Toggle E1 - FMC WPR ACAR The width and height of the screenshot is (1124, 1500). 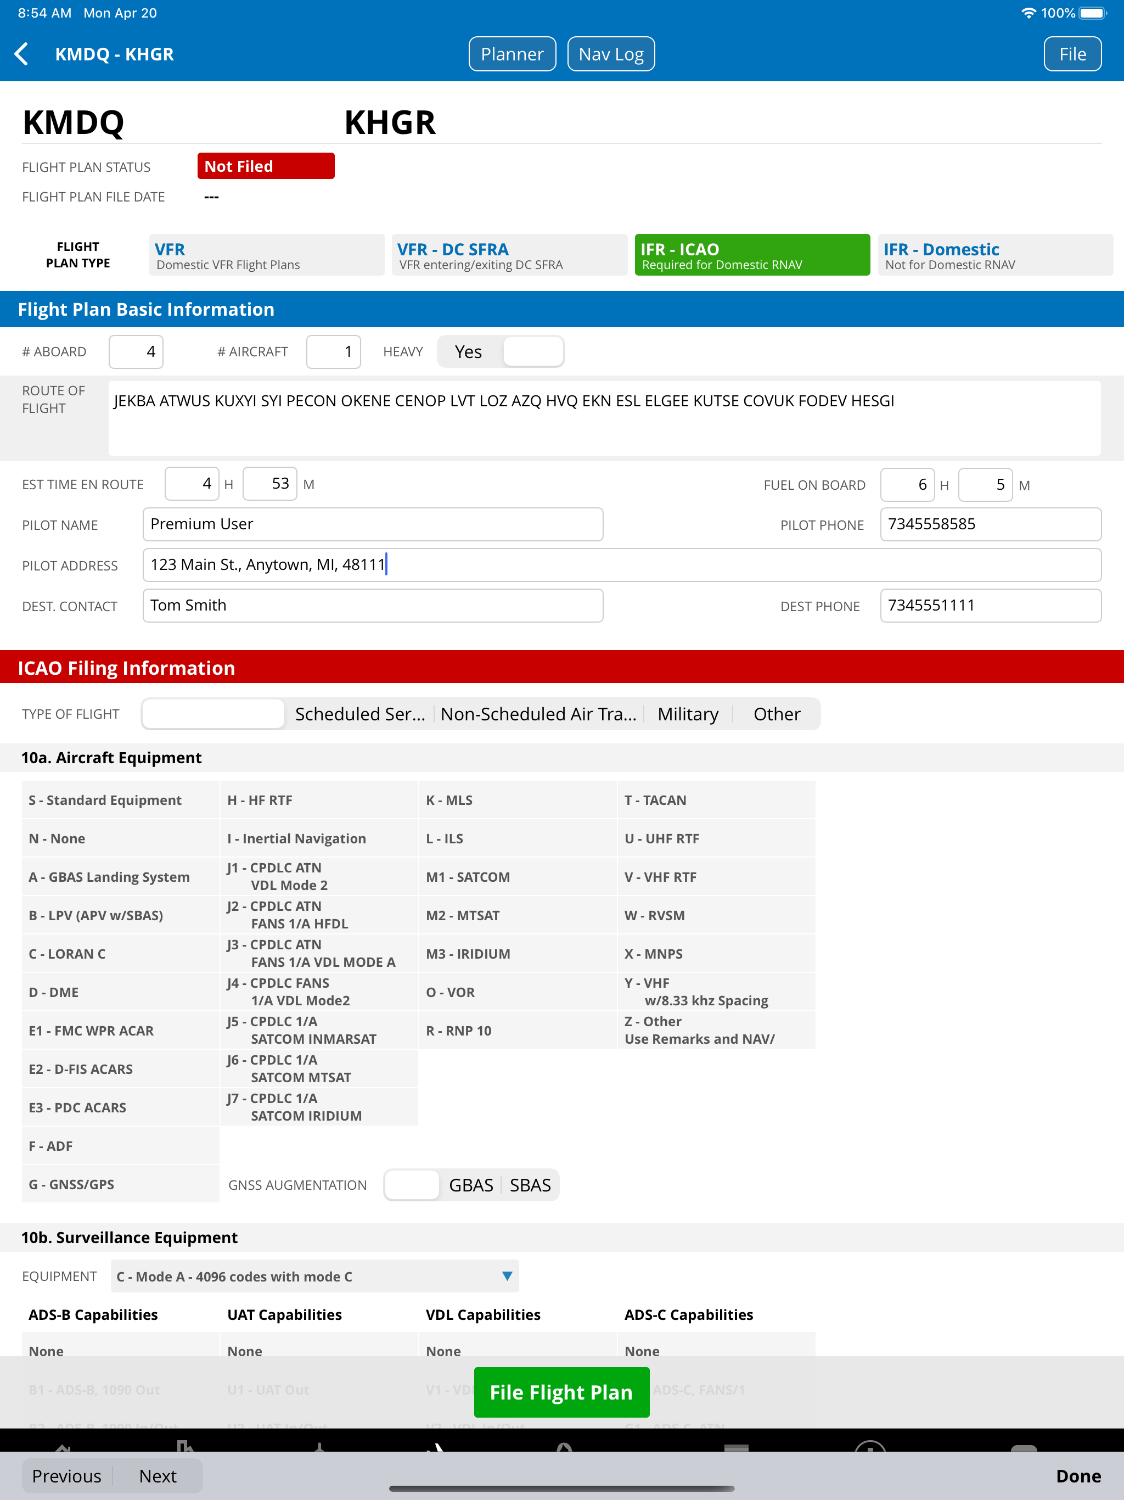(x=120, y=1031)
